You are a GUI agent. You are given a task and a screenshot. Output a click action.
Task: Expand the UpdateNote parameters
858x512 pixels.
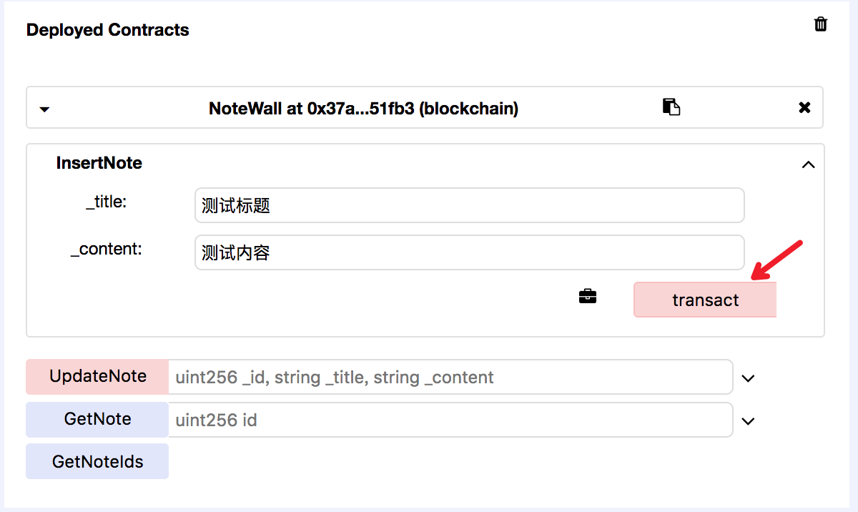point(748,378)
